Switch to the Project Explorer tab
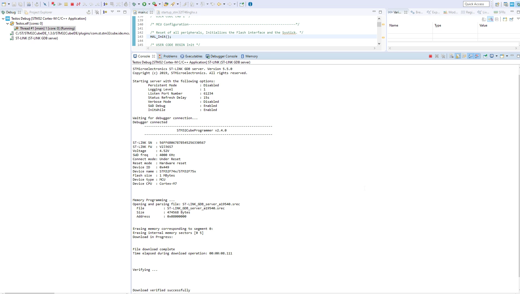The width and height of the screenshot is (520, 294). click(38, 12)
